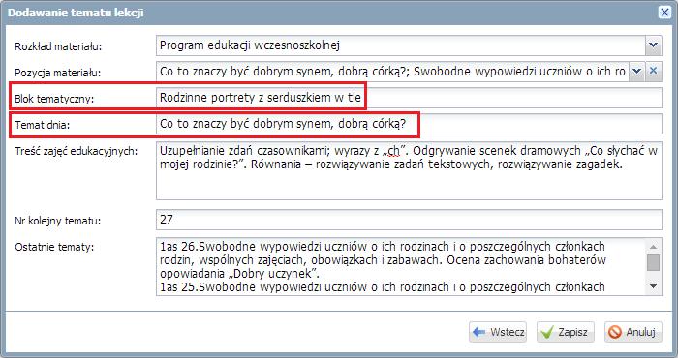Close the Dodawanie tematu lekcji dialog
Screen dimensions: 678x358
pyautogui.click(x=664, y=12)
